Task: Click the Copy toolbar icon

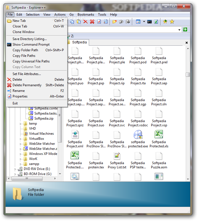Action: click(x=72, y=22)
